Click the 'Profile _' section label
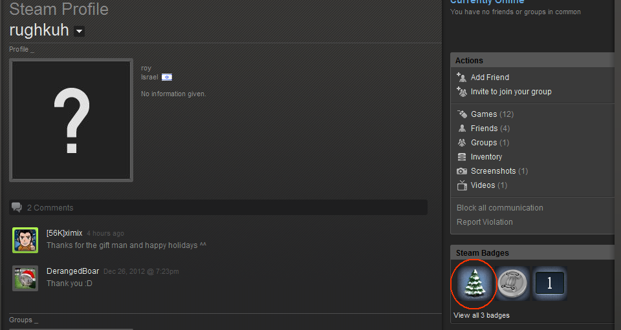621x330 pixels. (x=21, y=49)
